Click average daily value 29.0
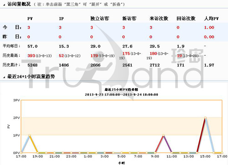 click(95, 46)
